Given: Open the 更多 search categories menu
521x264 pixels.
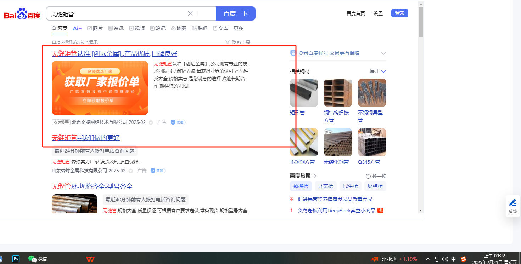Looking at the screenshot, I should (x=239, y=28).
